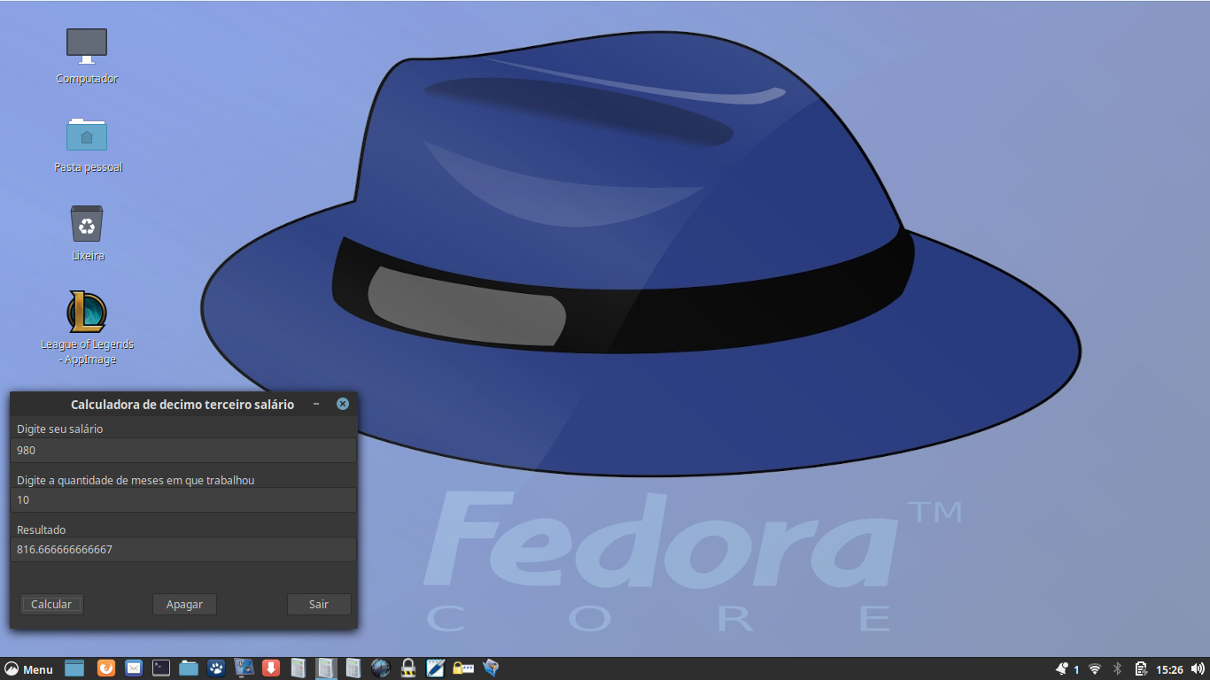Open the Pasta pessoal folder icon

(x=87, y=135)
